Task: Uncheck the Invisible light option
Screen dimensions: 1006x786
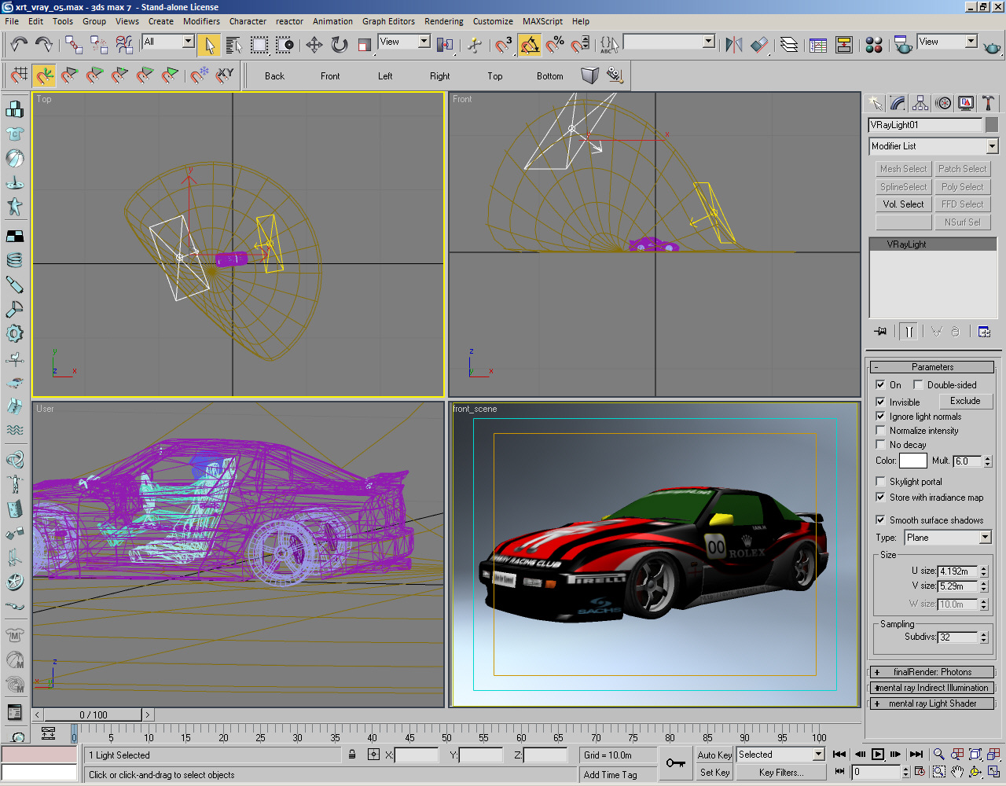Action: (x=880, y=402)
